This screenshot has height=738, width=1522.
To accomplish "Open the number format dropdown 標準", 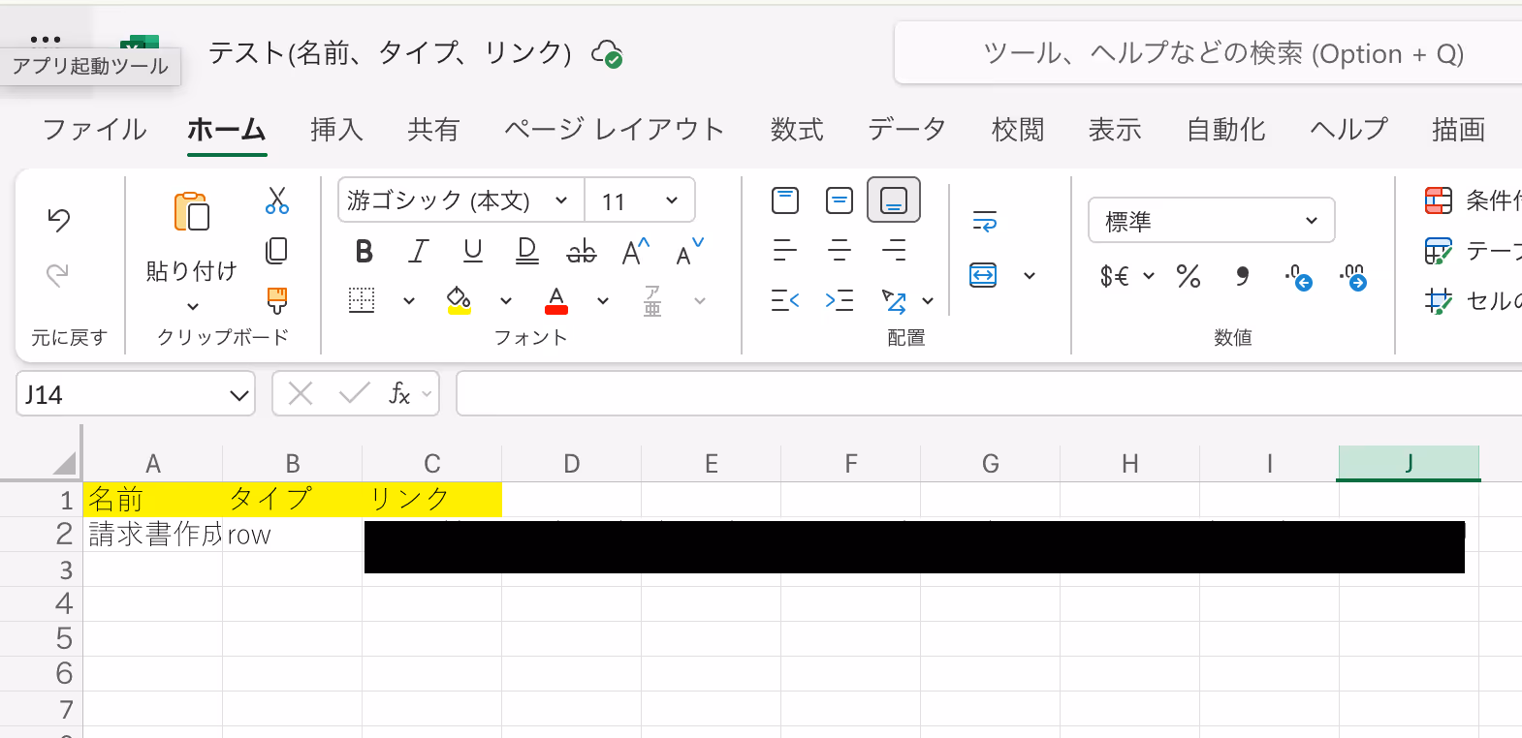I will coord(1212,221).
